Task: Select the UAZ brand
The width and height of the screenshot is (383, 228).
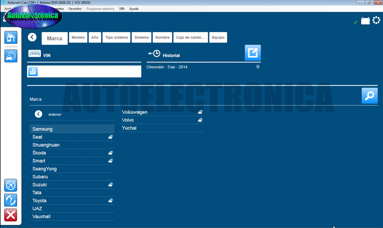Action: tap(72, 209)
